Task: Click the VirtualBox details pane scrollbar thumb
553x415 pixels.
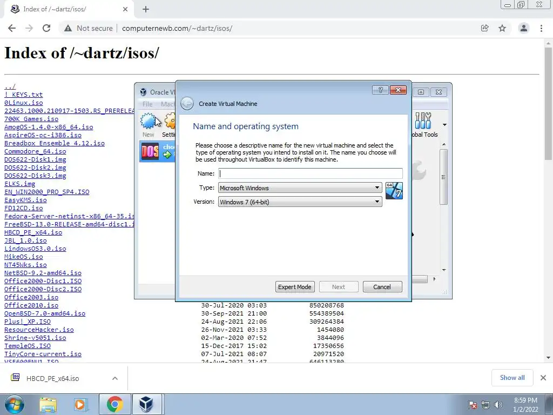Action: [x=443, y=177]
